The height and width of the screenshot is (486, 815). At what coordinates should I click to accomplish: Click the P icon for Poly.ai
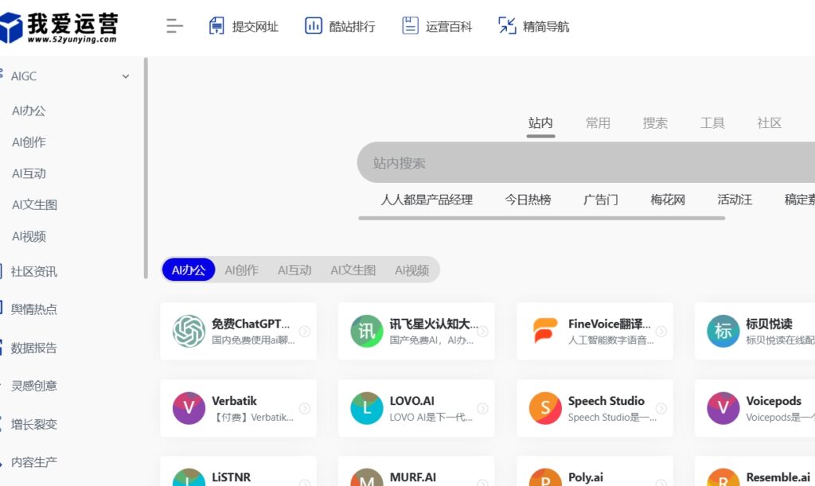coord(544,478)
